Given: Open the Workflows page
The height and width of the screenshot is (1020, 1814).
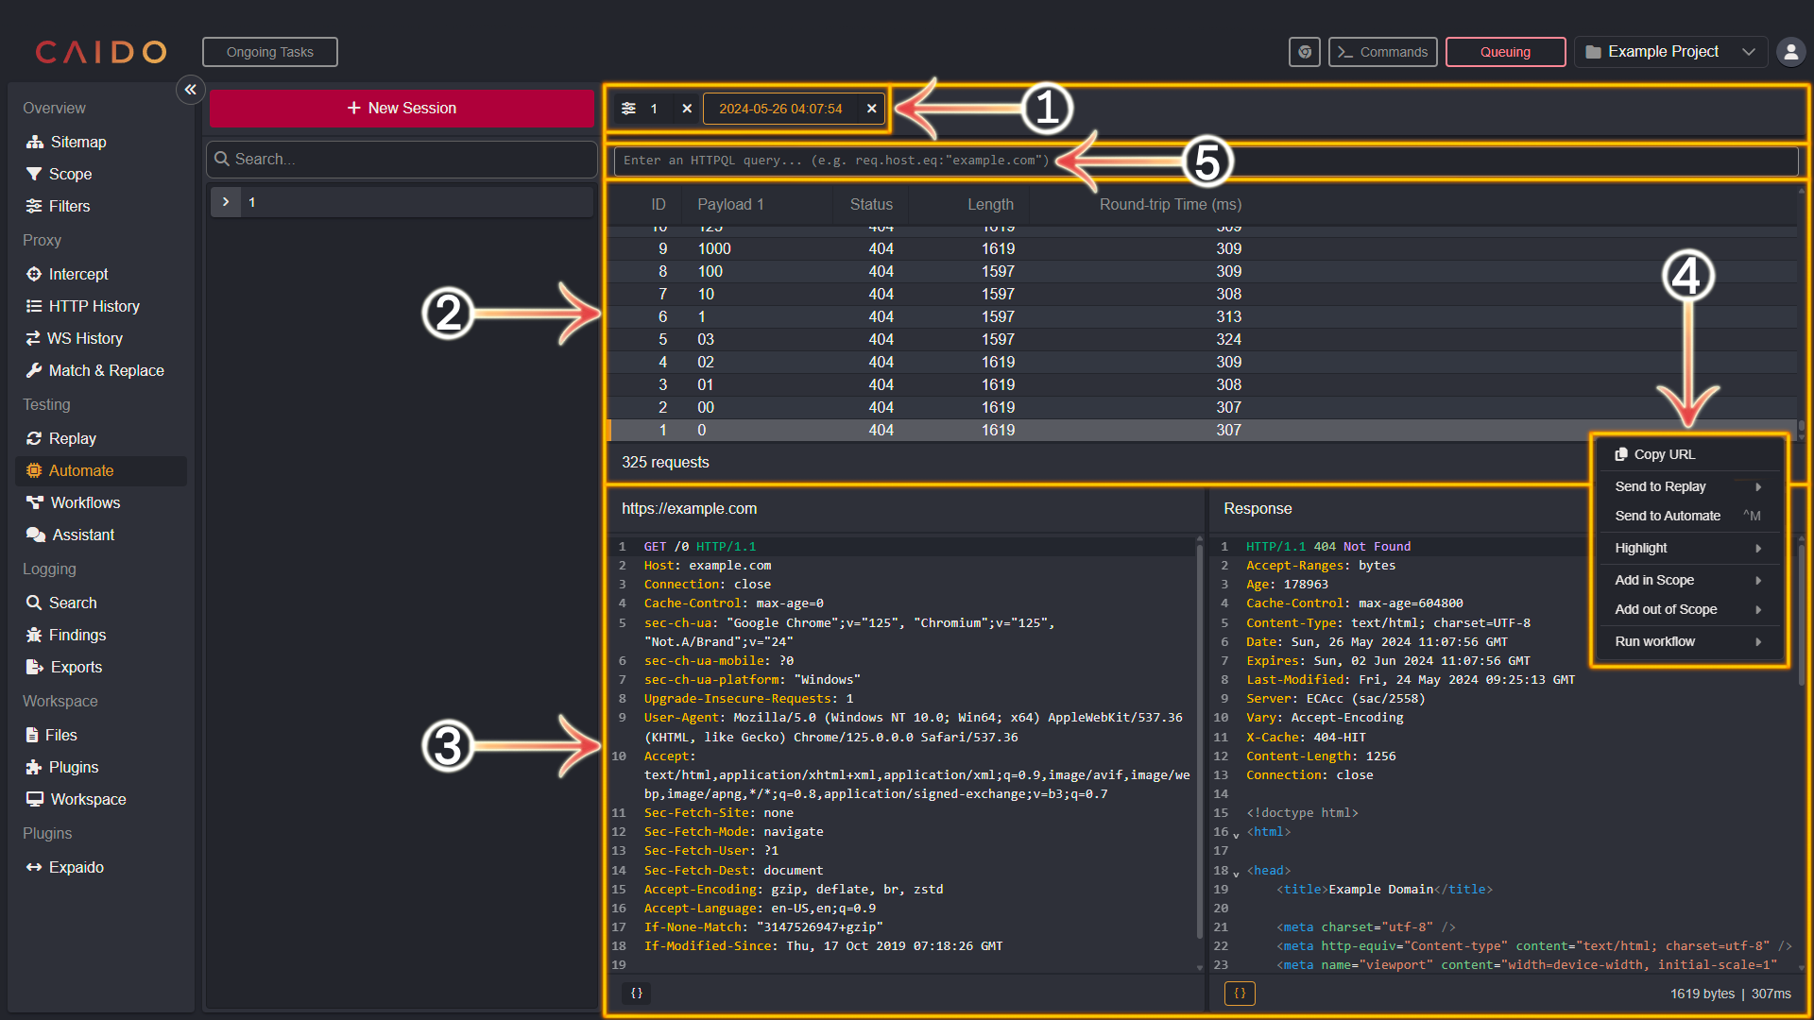Looking at the screenshot, I should pos(73,502).
